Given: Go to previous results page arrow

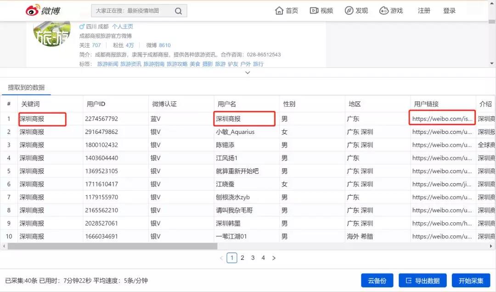Looking at the screenshot, I should (x=221, y=258).
